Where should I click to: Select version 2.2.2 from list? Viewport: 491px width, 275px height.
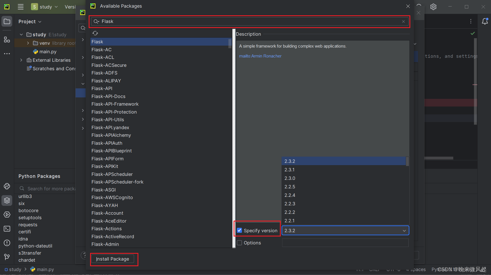pos(344,212)
